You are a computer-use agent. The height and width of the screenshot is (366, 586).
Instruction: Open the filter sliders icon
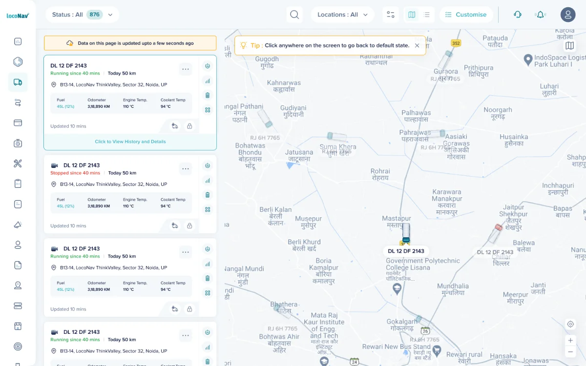click(391, 15)
